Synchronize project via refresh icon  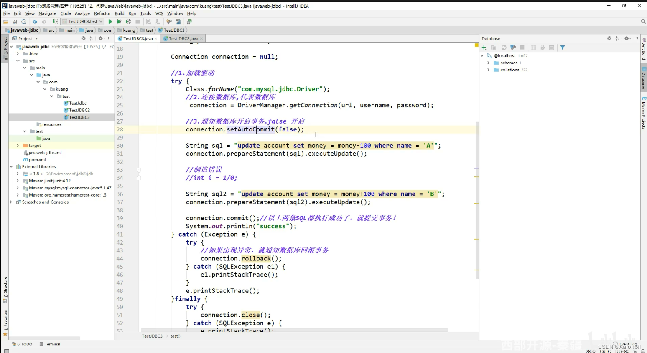point(24,22)
